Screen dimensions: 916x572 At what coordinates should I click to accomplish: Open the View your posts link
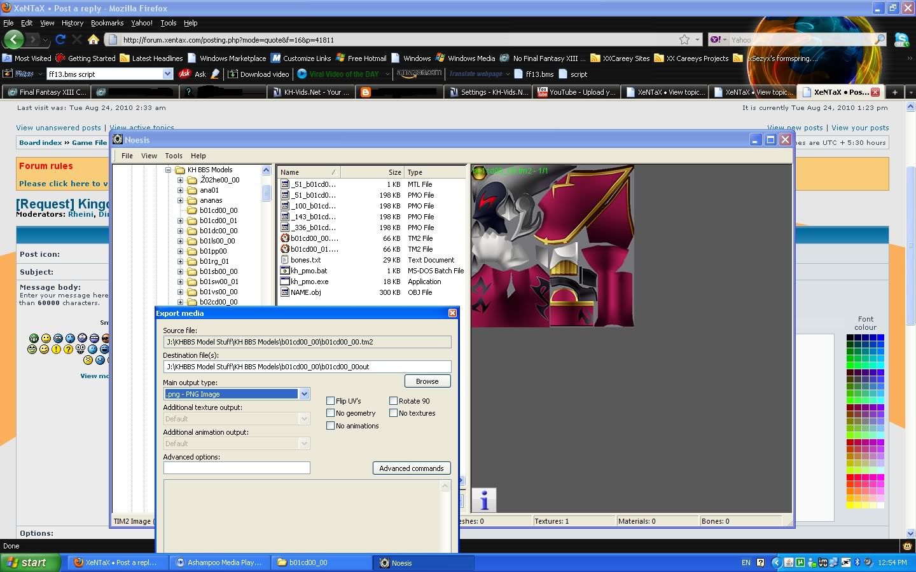pos(860,128)
